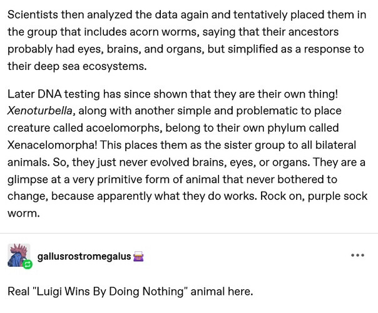Click the phrase "Rock on, purple sock"
Screen dimensions: 378x313
(314, 196)
